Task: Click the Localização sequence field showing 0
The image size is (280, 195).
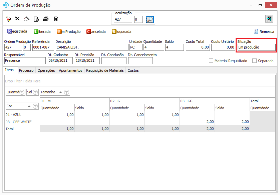Action: pos(138,19)
